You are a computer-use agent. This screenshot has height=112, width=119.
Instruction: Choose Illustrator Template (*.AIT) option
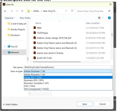click(68, 83)
